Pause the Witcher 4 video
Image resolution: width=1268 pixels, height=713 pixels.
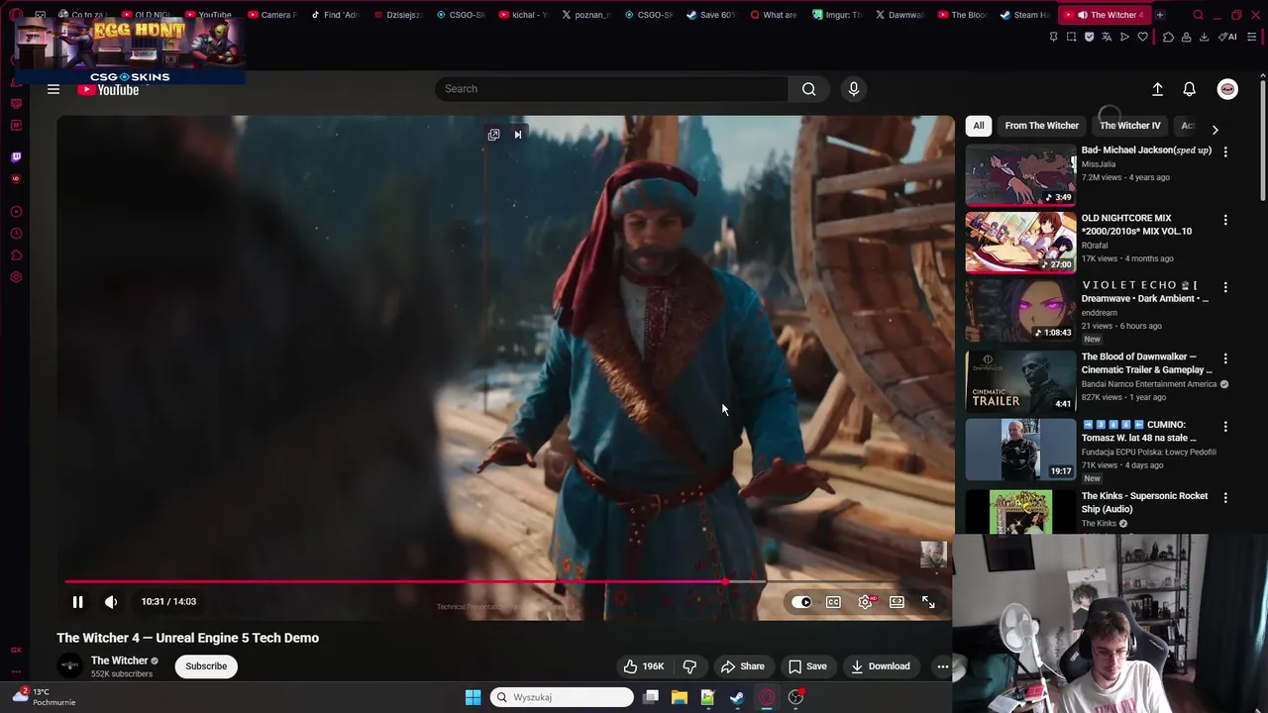click(77, 601)
